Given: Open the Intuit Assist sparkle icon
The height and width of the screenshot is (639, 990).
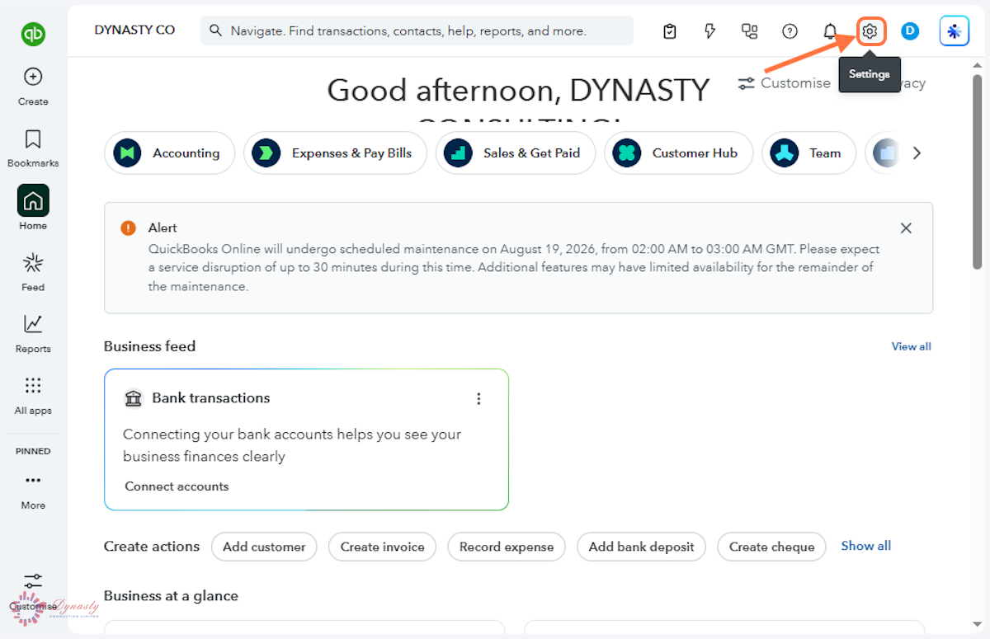Looking at the screenshot, I should point(955,31).
